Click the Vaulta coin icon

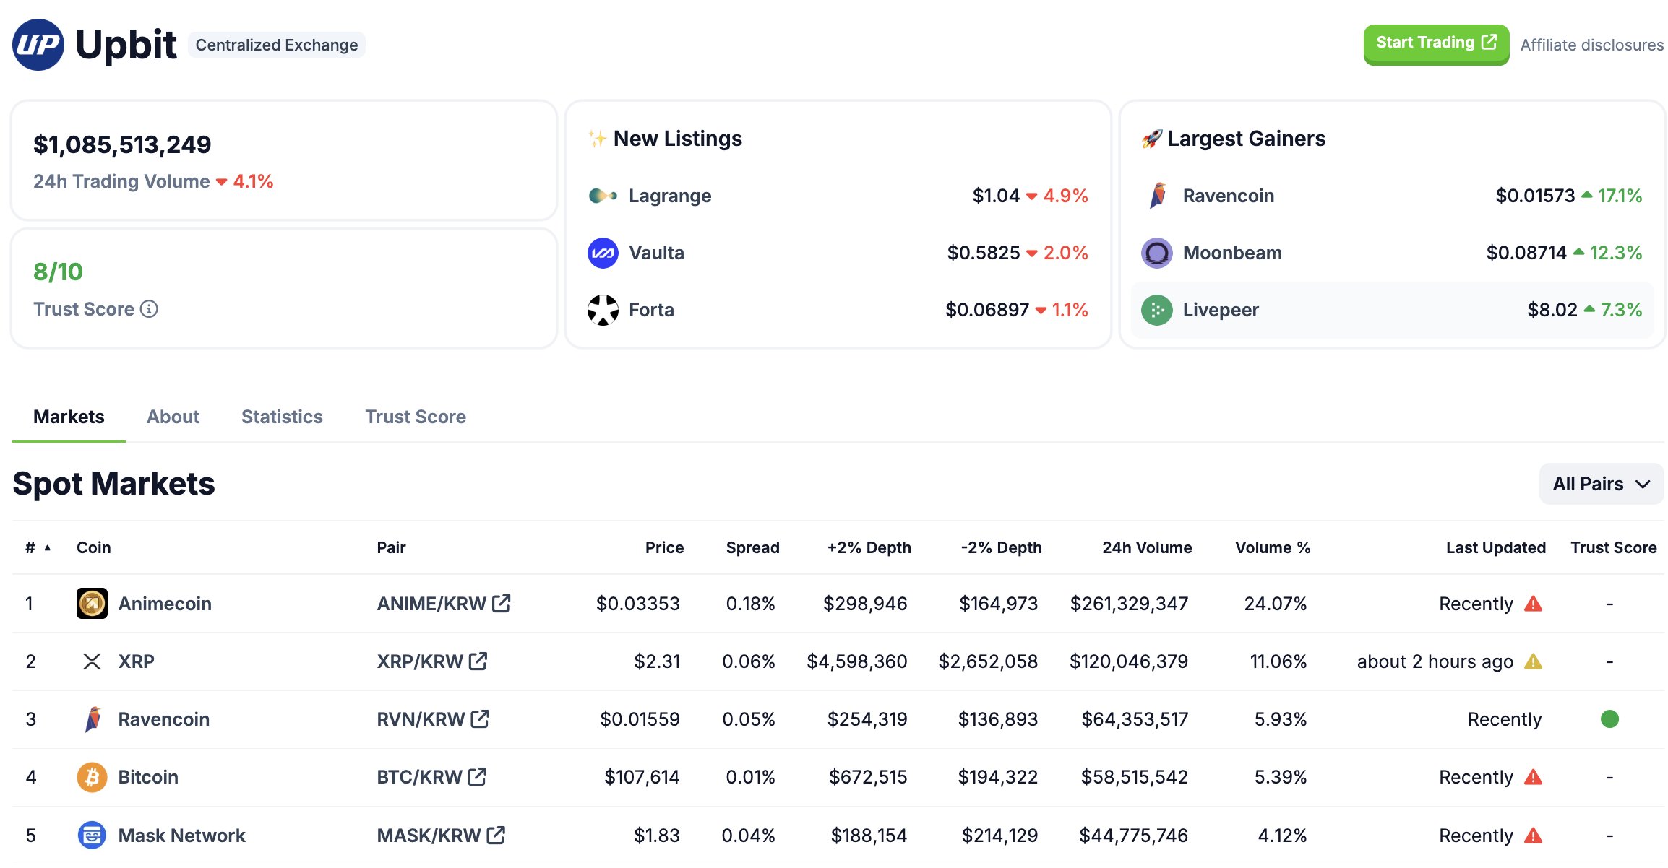click(603, 253)
